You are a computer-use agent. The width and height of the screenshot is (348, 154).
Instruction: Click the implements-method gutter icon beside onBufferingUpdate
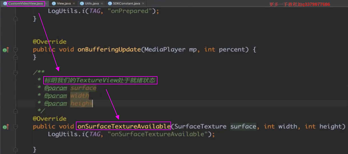click(5, 50)
